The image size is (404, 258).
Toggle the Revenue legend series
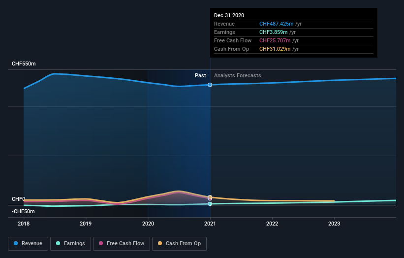tap(28, 244)
